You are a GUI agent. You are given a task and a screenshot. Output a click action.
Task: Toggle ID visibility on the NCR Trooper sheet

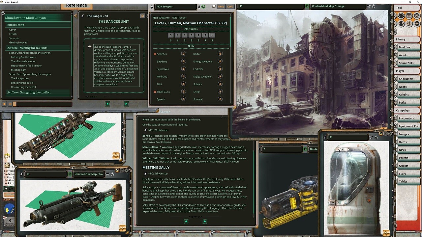point(203,7)
